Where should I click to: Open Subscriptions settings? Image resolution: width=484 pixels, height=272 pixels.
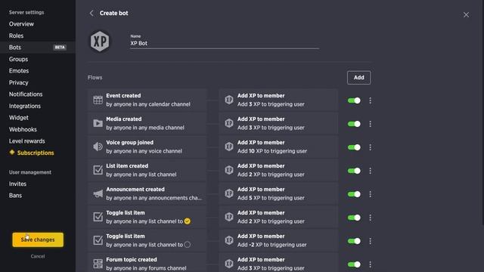click(x=36, y=153)
